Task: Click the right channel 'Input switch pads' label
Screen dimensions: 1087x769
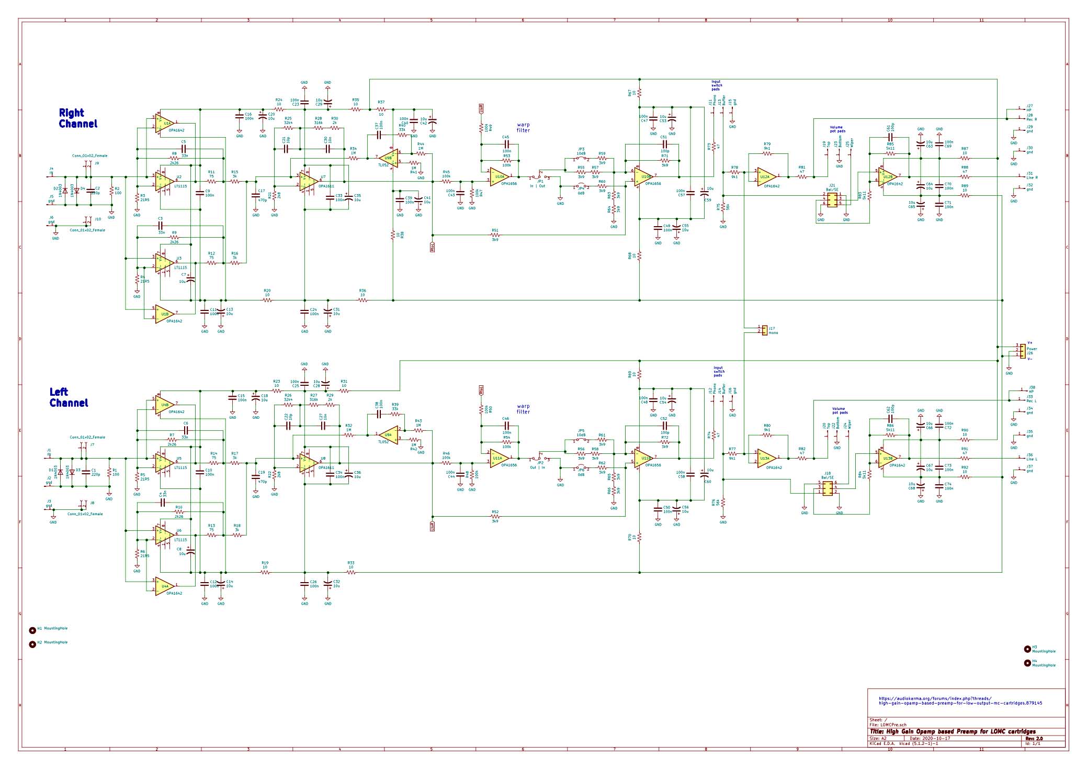Action: coord(716,85)
